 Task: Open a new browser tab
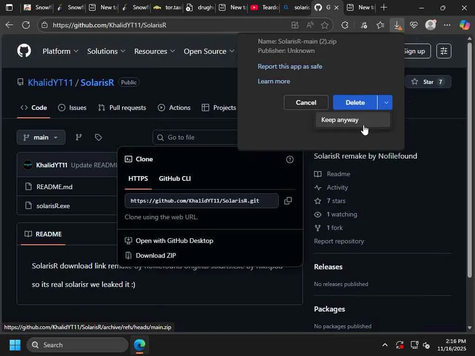384,7
